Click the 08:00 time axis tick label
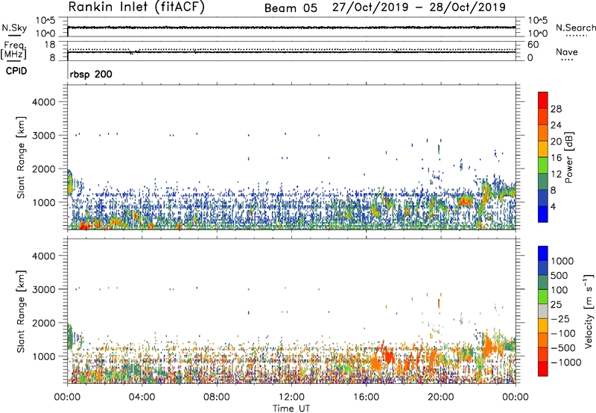This screenshot has width=596, height=413. [217, 397]
